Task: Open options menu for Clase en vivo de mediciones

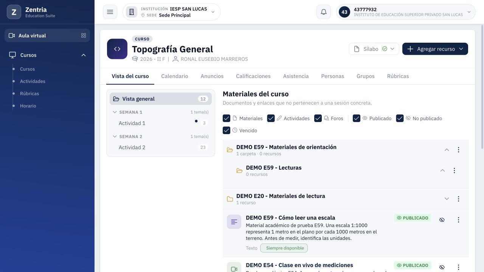Action: point(459,267)
